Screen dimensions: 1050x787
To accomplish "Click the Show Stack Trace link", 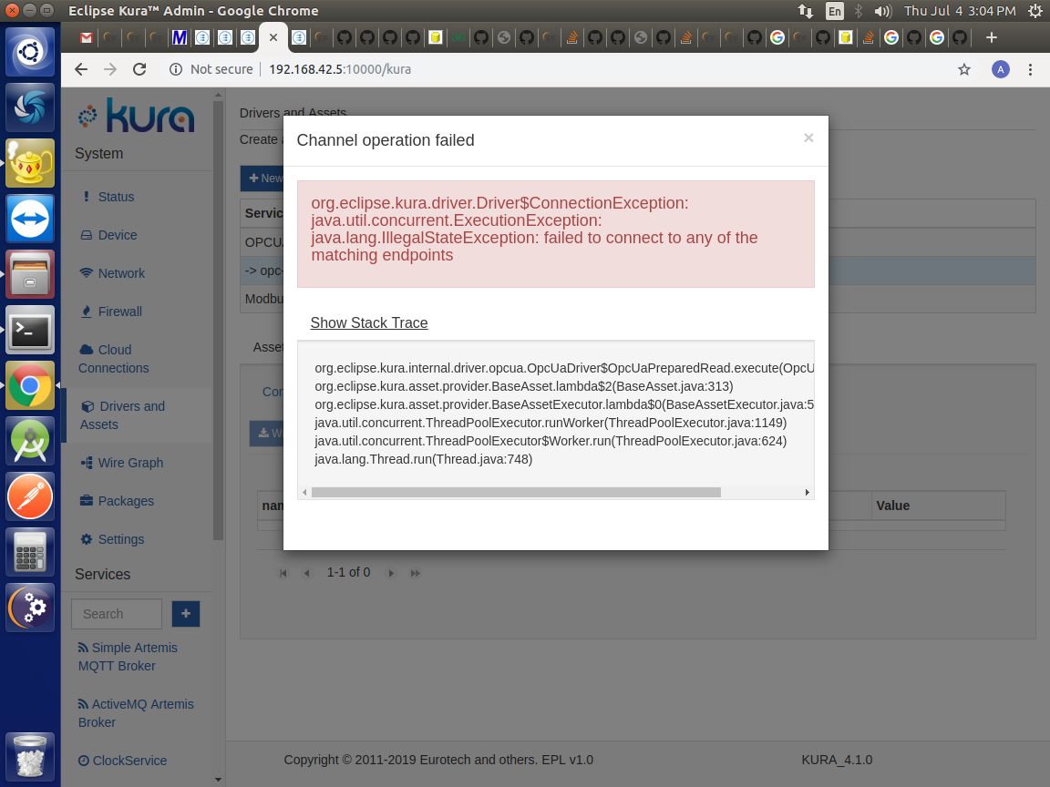I will click(x=369, y=322).
